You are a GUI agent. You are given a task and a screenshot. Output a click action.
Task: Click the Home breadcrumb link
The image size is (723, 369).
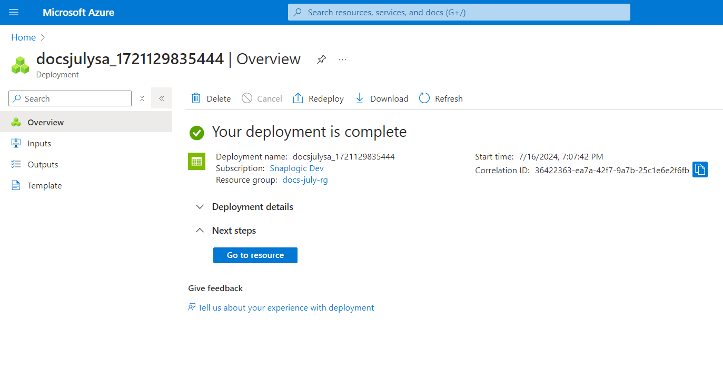tap(24, 37)
